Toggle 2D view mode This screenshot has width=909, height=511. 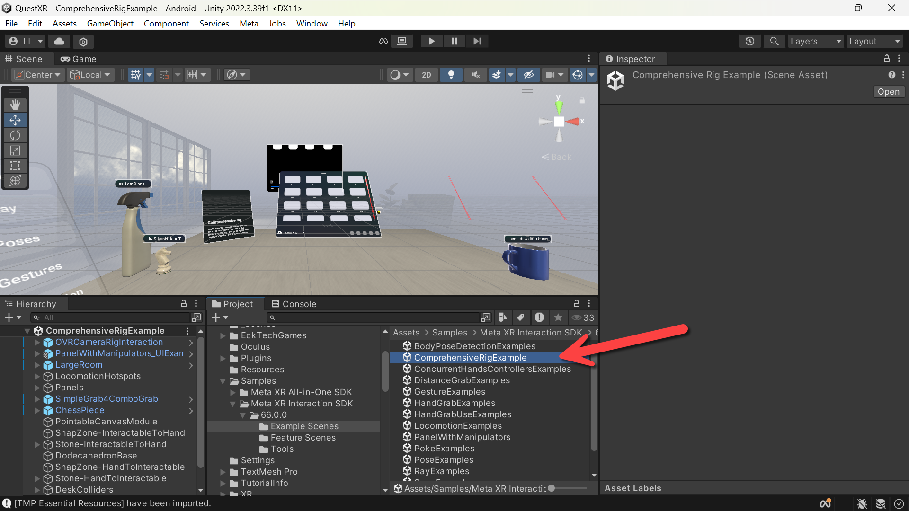427,75
